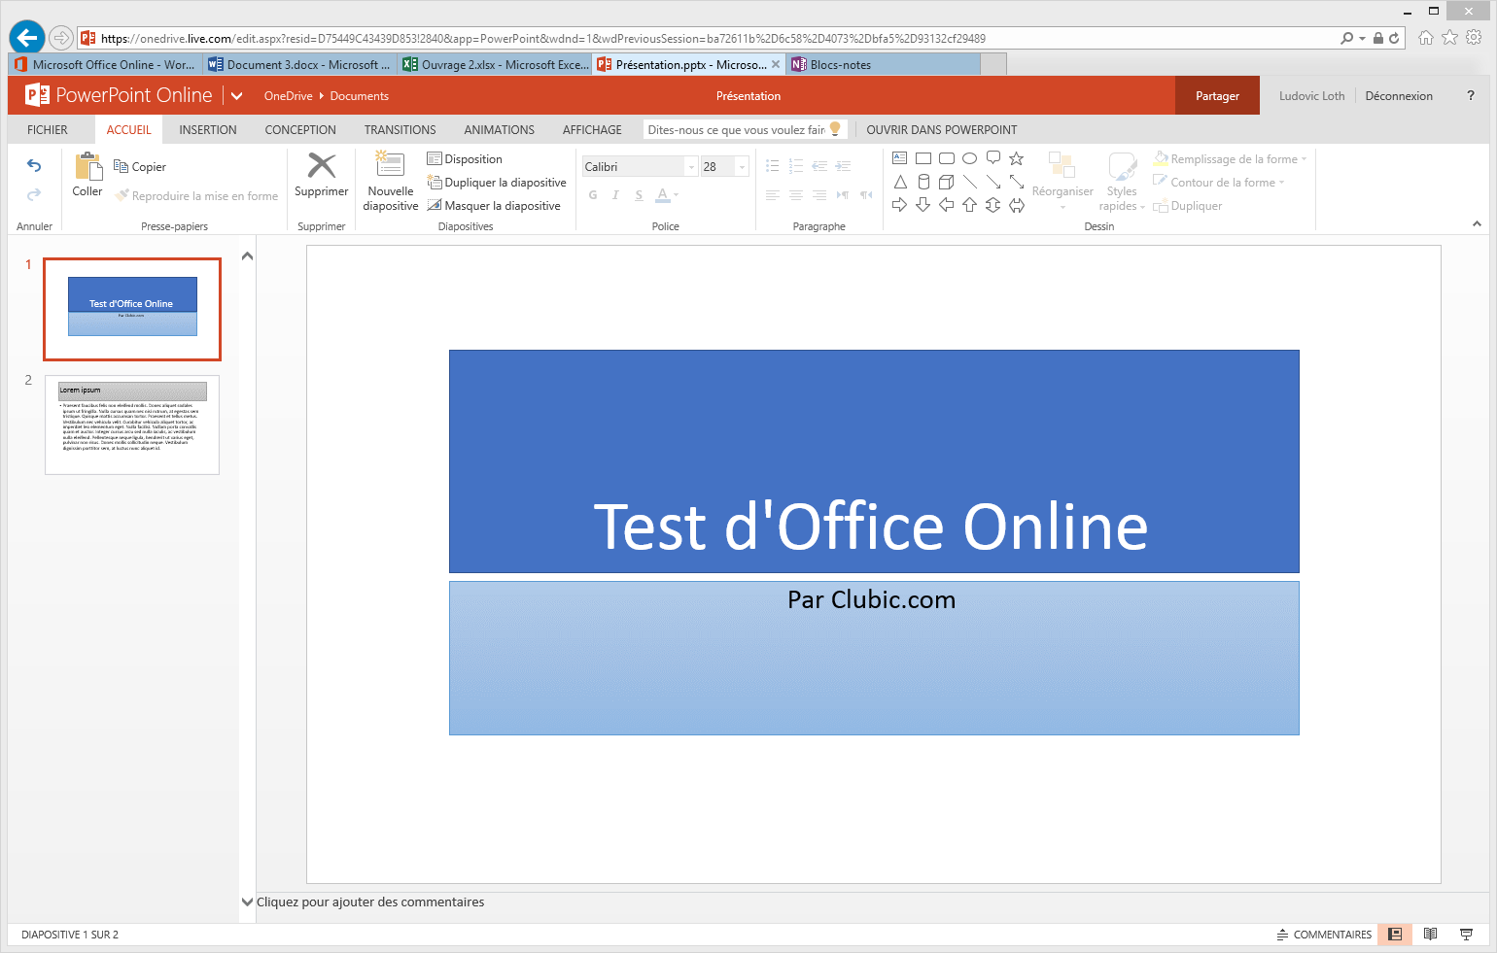The height and width of the screenshot is (953, 1497).
Task: Select the speech bubble callout shape
Action: point(992,157)
